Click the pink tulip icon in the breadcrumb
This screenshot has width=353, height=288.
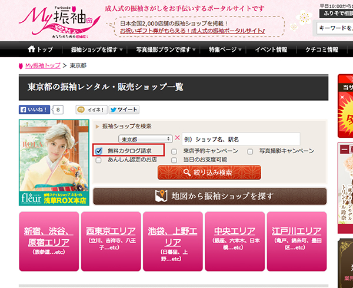coord(21,66)
